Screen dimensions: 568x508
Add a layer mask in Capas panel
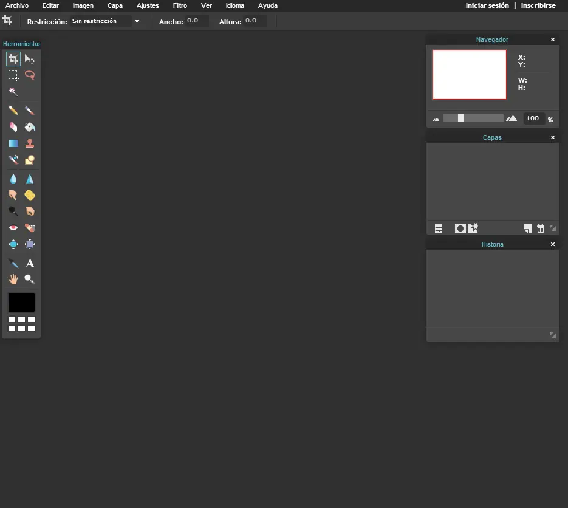(x=460, y=228)
